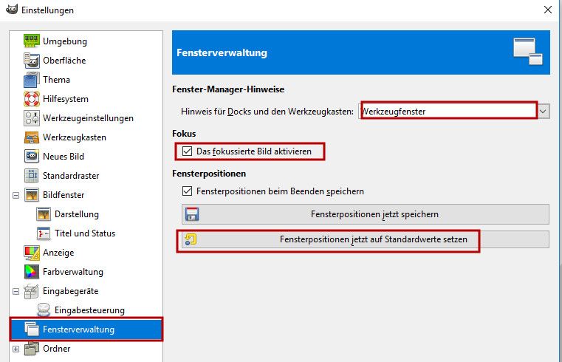Open the Thema settings icon
Viewport: 562px width, 362px height.
31,79
